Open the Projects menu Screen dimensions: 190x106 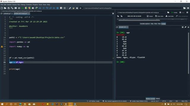click(35, 5)
